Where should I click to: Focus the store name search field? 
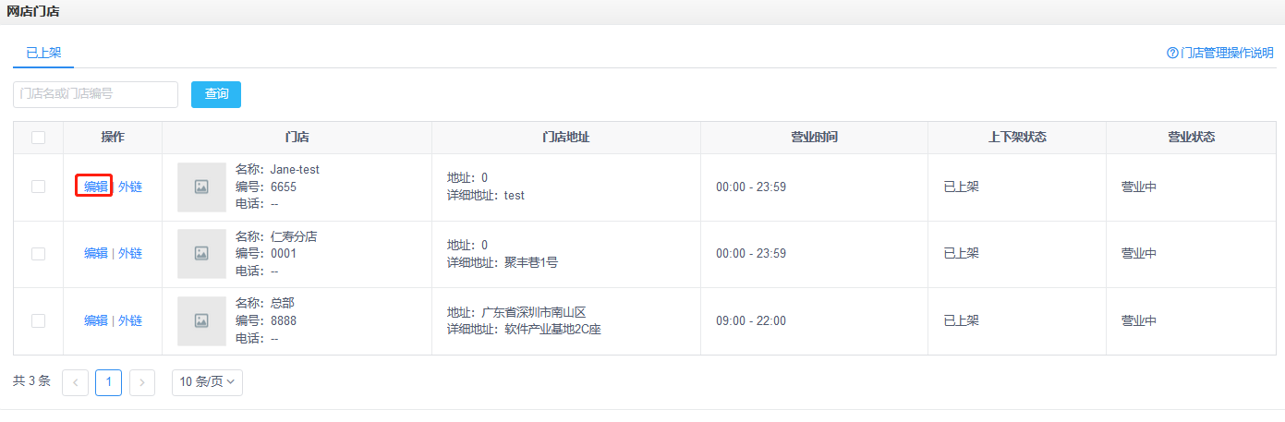pos(95,94)
